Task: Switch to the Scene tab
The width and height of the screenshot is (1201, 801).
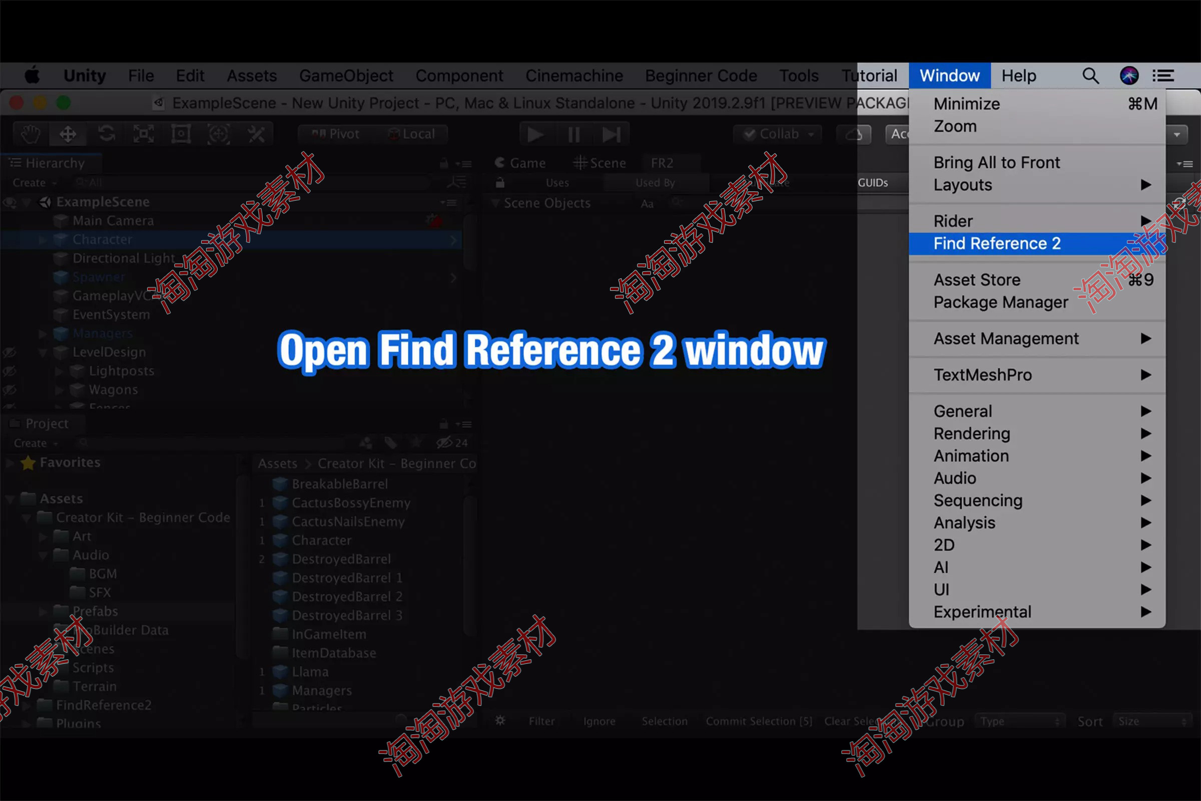Action: [x=599, y=164]
